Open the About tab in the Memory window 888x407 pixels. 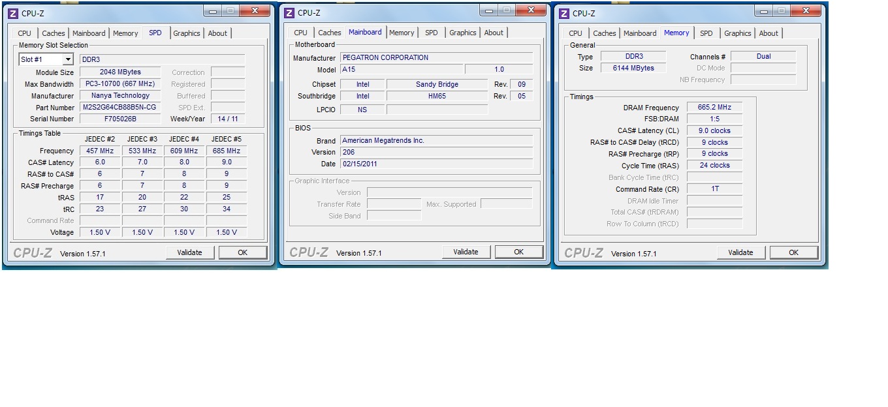point(769,33)
